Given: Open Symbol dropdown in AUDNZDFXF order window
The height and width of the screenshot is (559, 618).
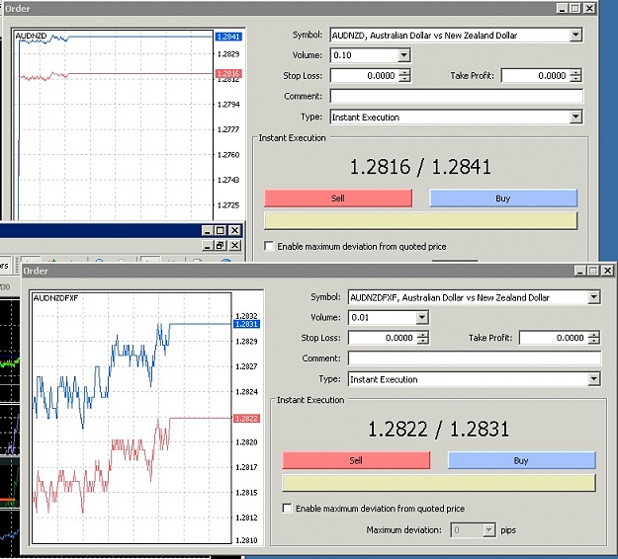Looking at the screenshot, I should pyautogui.click(x=594, y=297).
